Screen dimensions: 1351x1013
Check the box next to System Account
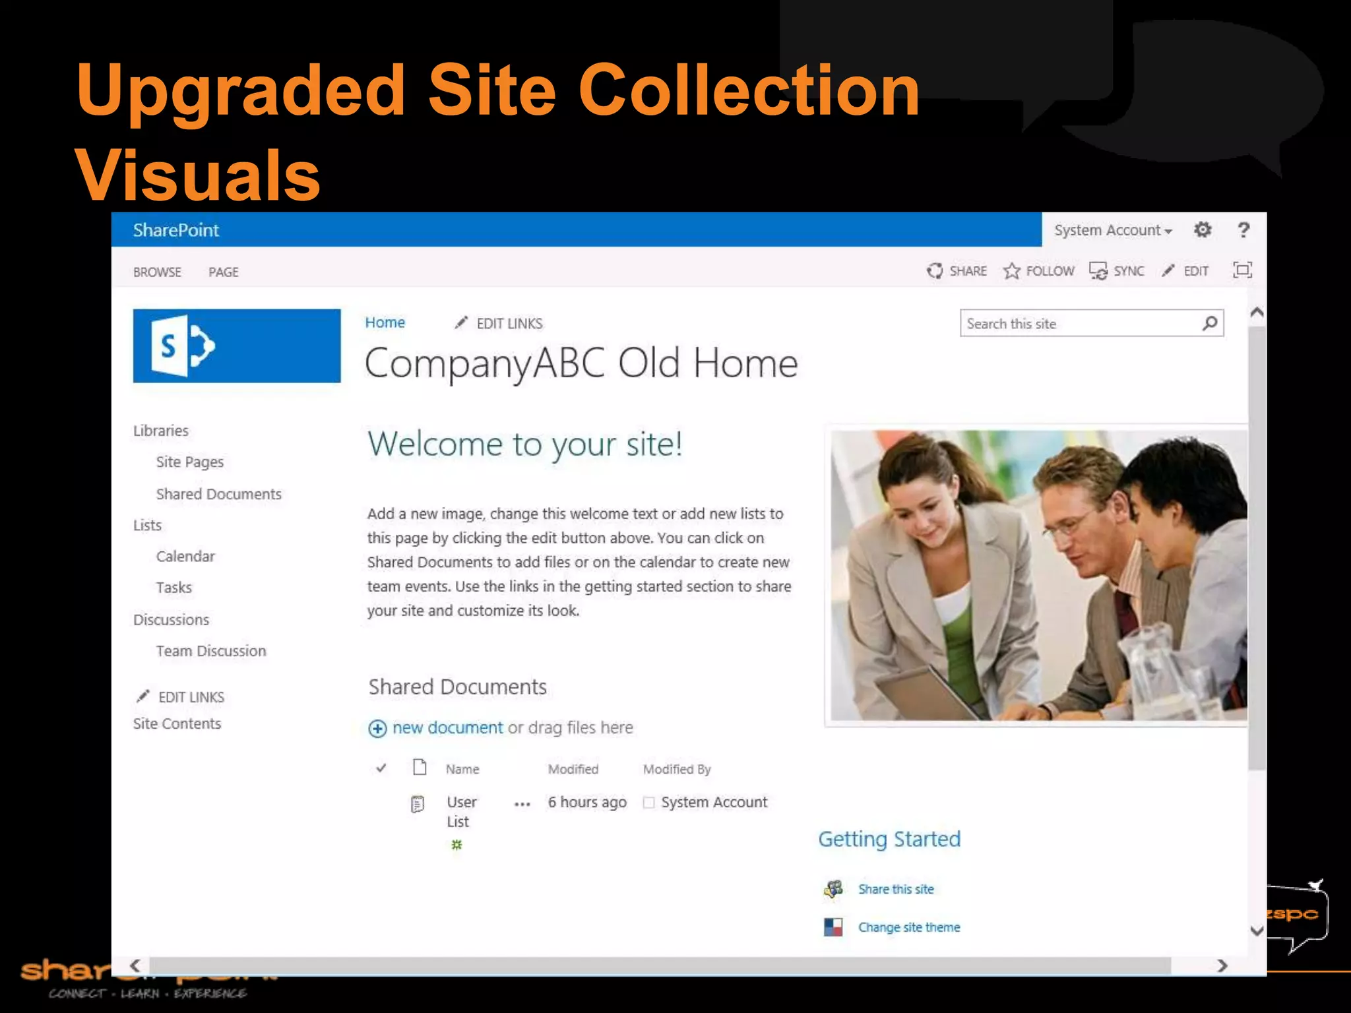pyautogui.click(x=648, y=803)
